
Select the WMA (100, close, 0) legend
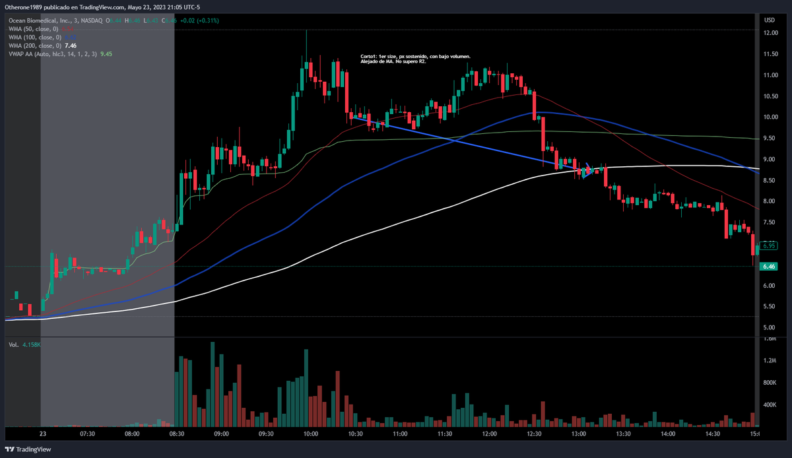(35, 38)
